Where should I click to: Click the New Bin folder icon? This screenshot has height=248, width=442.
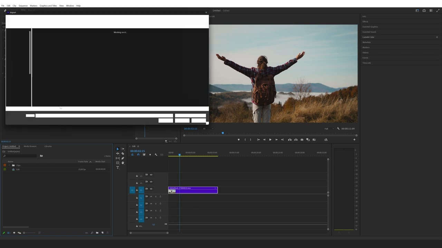[x=97, y=233]
